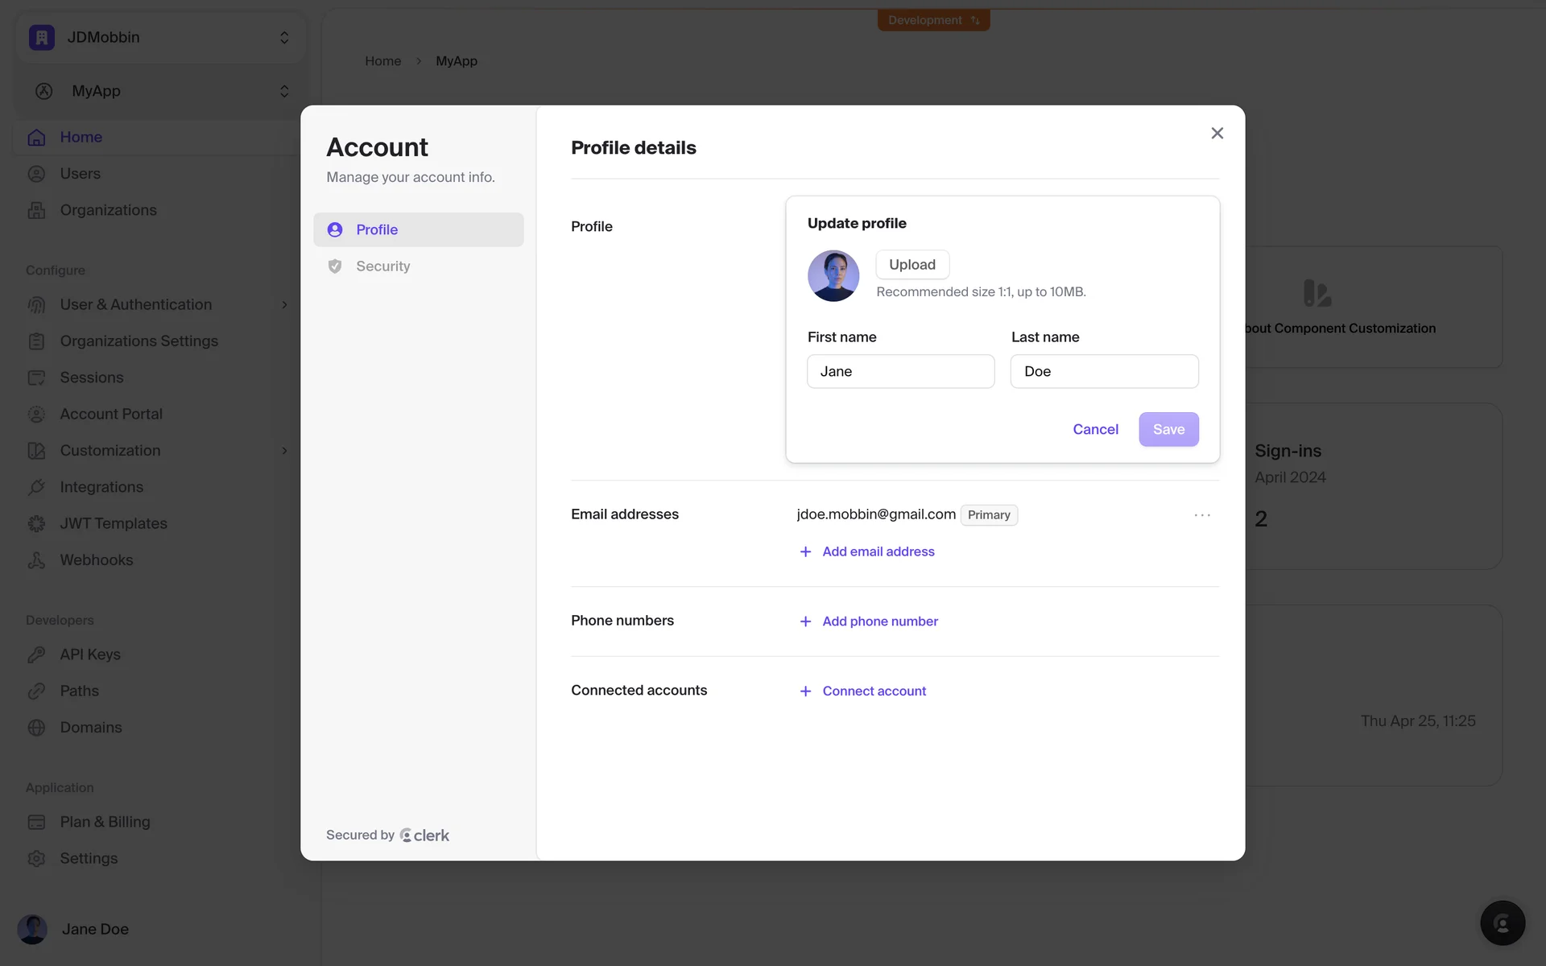Click Cancel in Update profile
Screen dimensions: 1546x966
click(1095, 430)
